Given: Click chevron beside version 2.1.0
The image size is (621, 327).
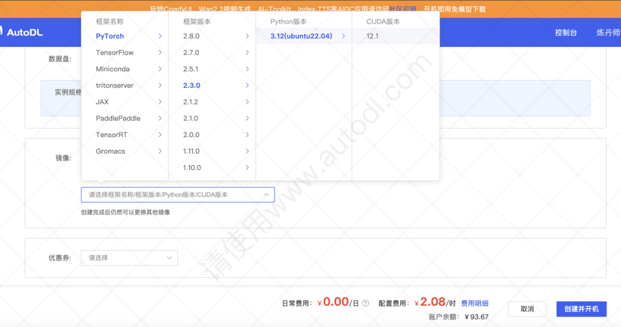Looking at the screenshot, I should (x=247, y=119).
